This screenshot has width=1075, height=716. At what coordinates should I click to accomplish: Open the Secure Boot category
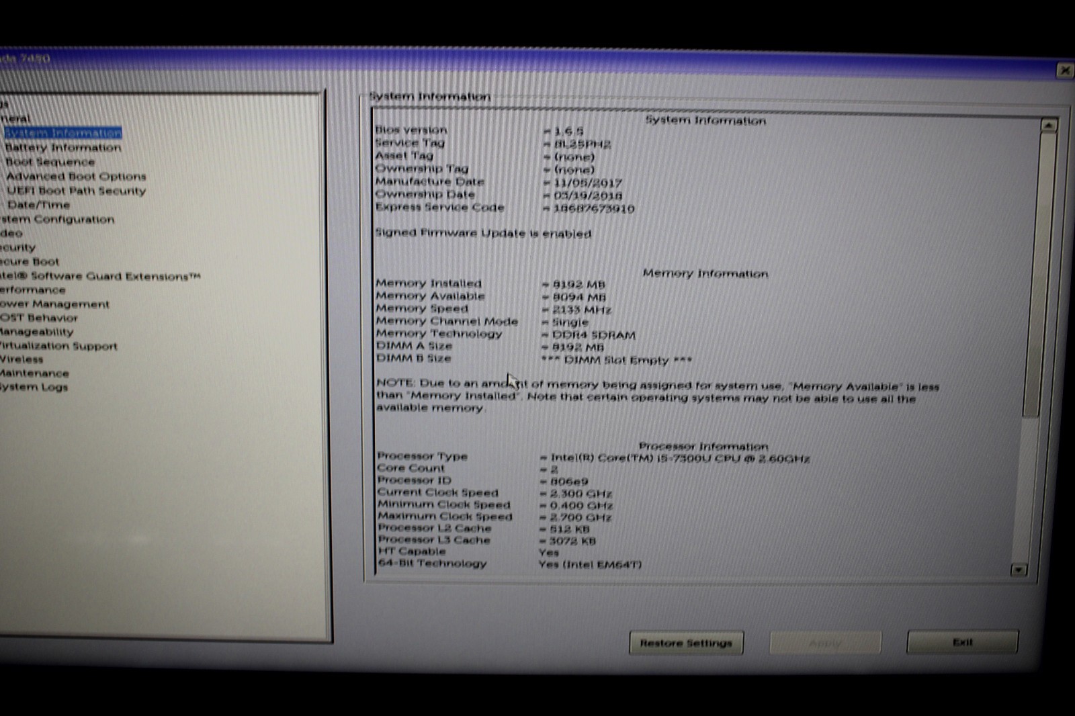coord(30,262)
